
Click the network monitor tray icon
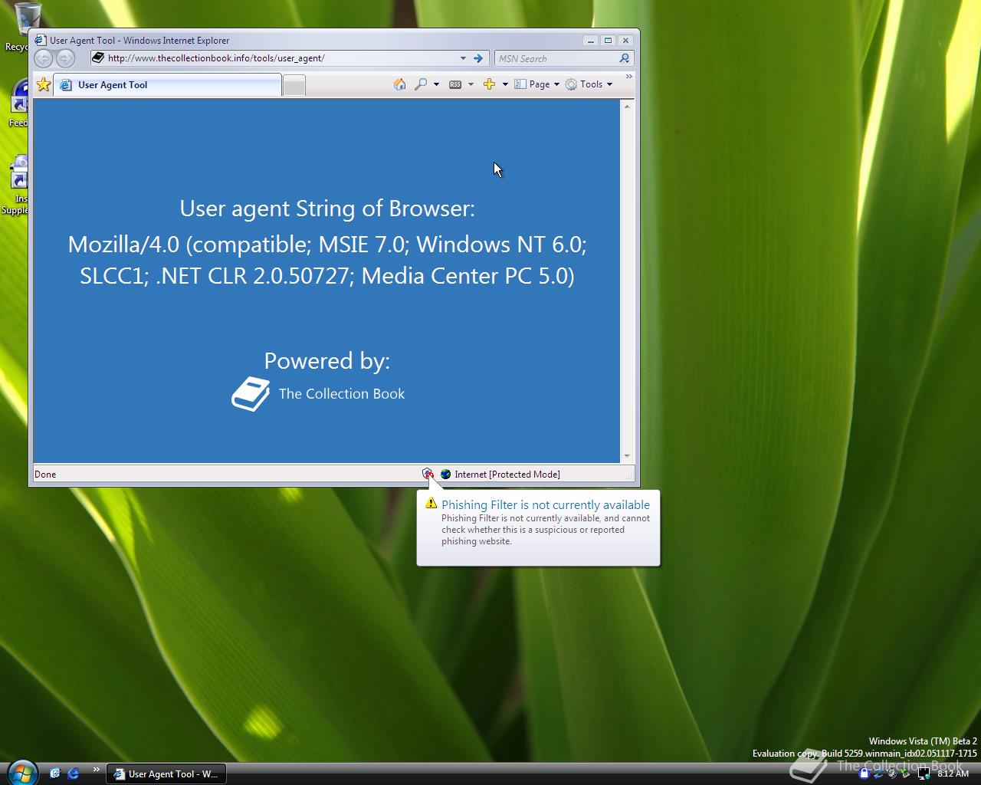pyautogui.click(x=924, y=774)
